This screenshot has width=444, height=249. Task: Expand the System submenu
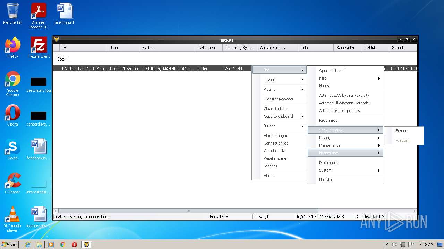[x=345, y=170]
